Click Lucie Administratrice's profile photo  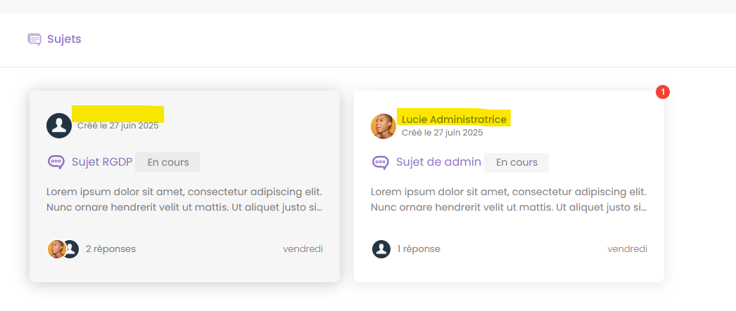[x=383, y=126]
